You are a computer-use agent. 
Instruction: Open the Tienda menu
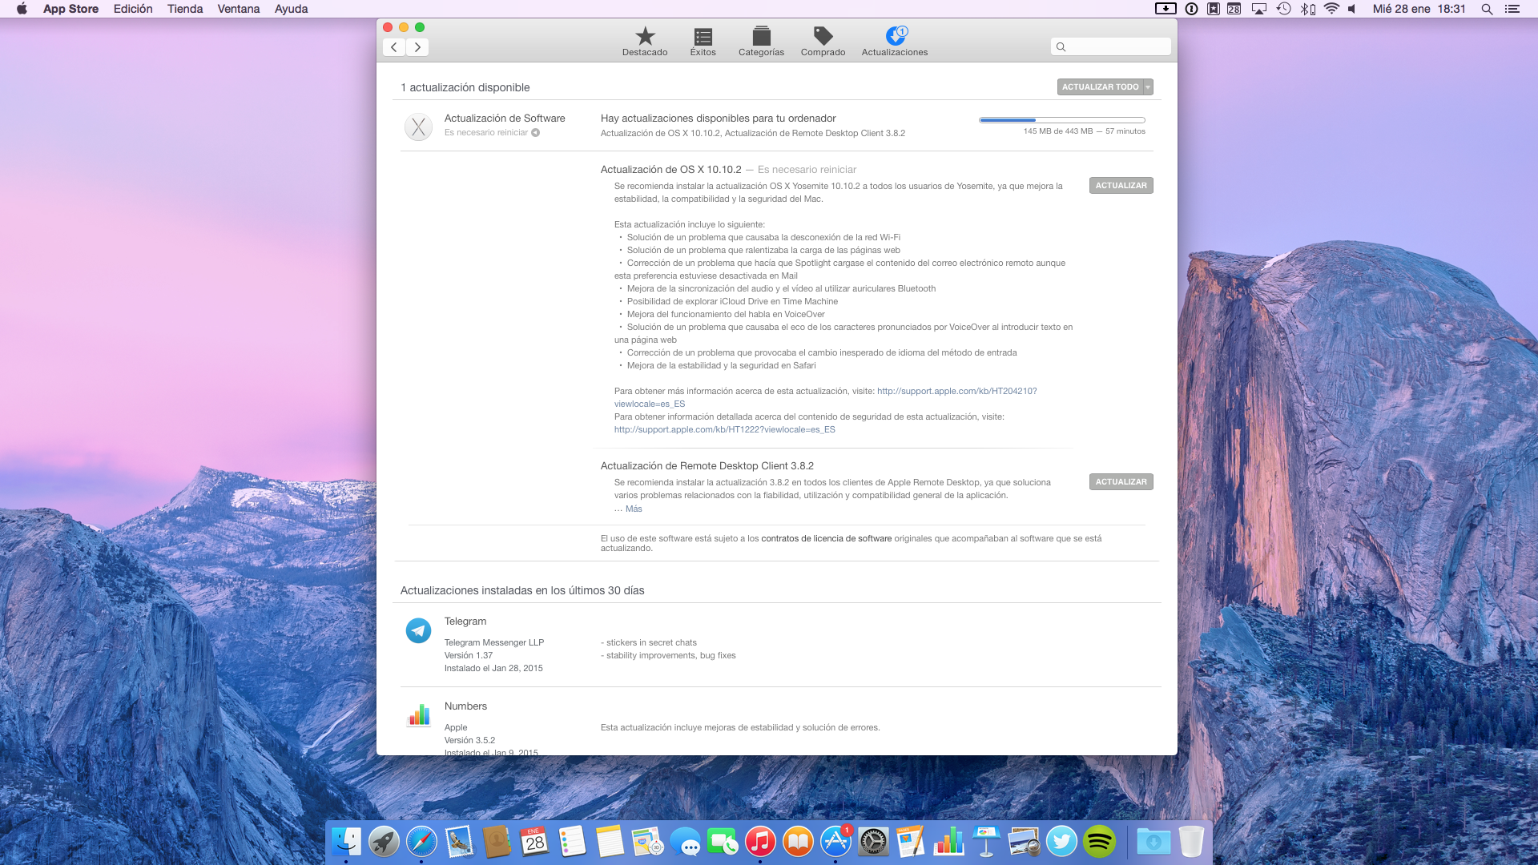click(x=184, y=9)
